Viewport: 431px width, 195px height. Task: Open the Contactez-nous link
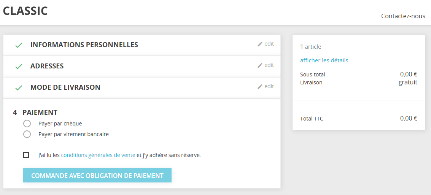click(x=403, y=16)
